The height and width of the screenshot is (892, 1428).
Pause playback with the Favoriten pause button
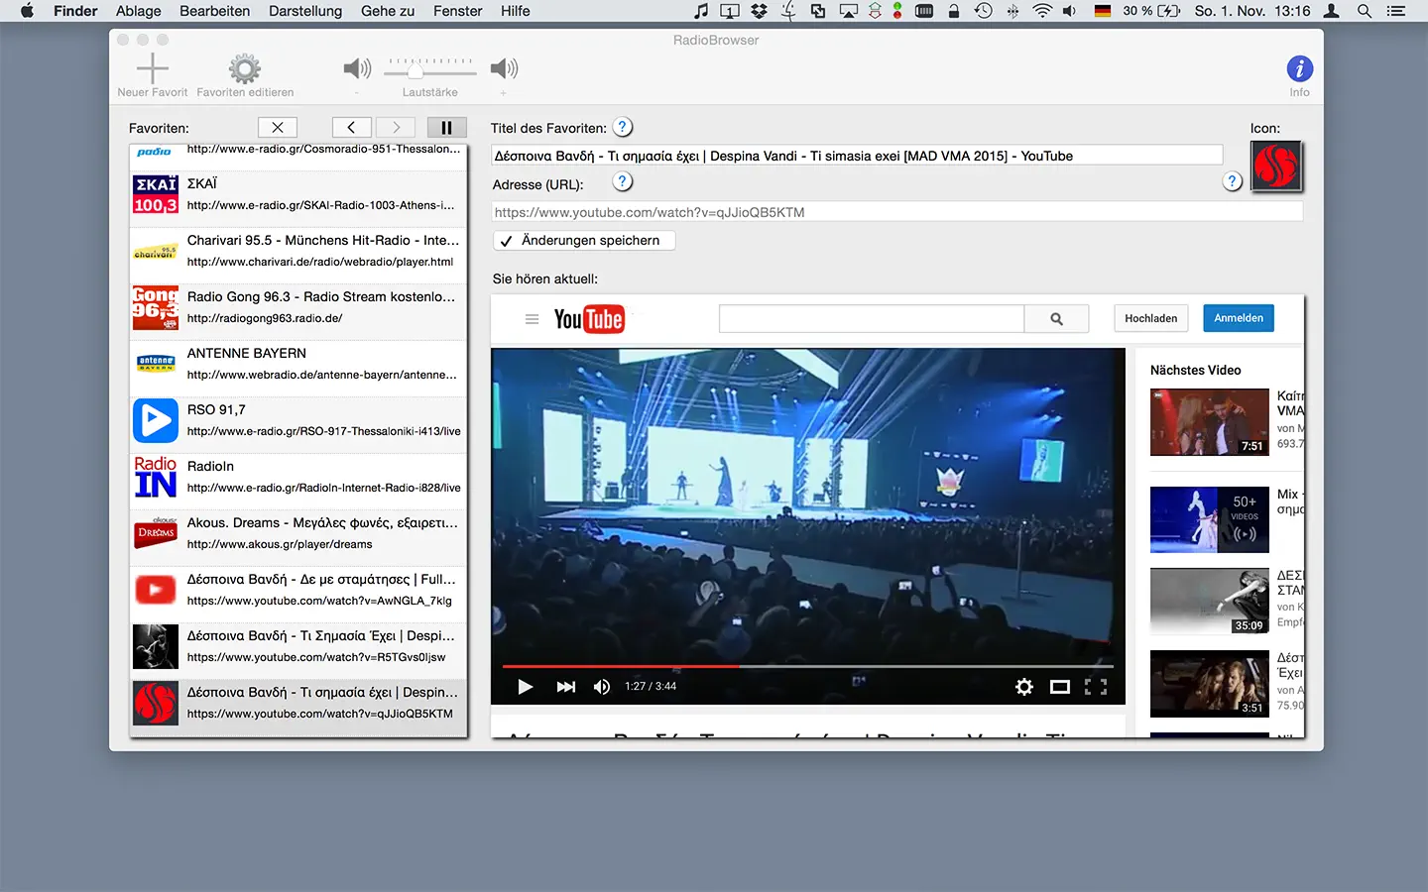tap(446, 127)
